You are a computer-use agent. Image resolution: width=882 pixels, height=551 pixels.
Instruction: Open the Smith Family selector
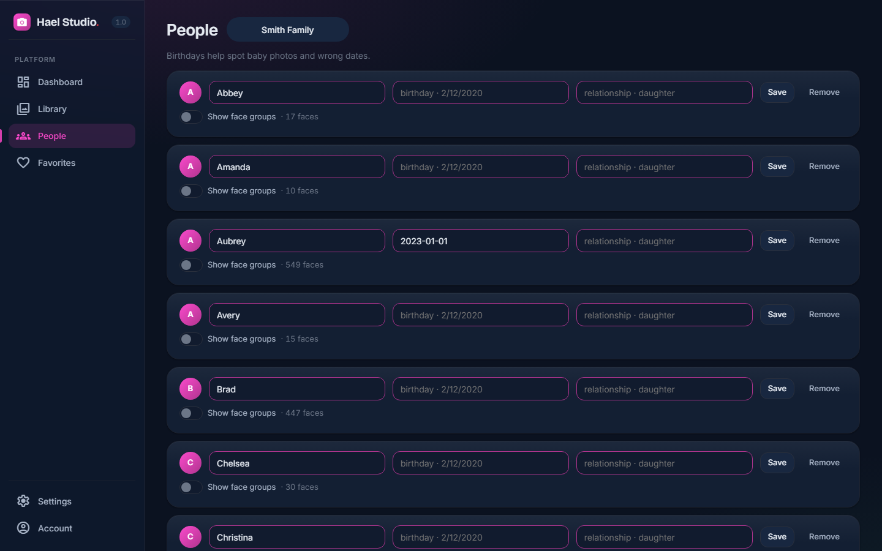[288, 29]
